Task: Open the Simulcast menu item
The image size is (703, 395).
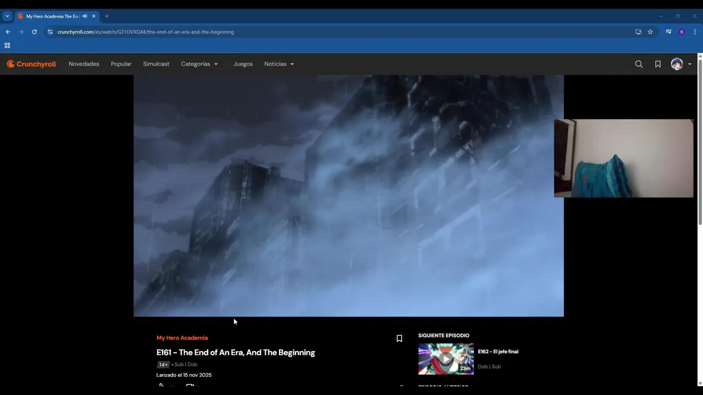Action: (x=156, y=64)
